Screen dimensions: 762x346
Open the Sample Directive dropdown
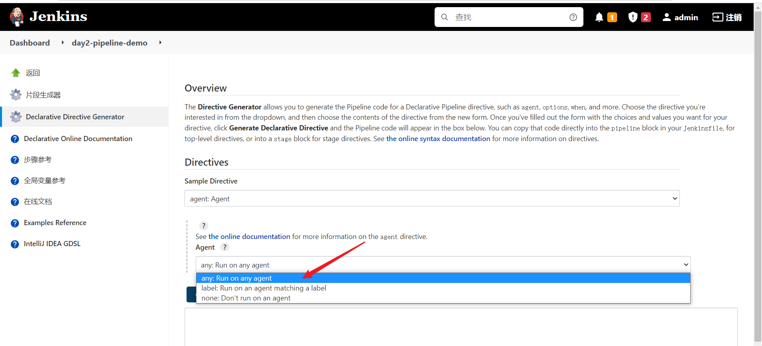(x=432, y=199)
